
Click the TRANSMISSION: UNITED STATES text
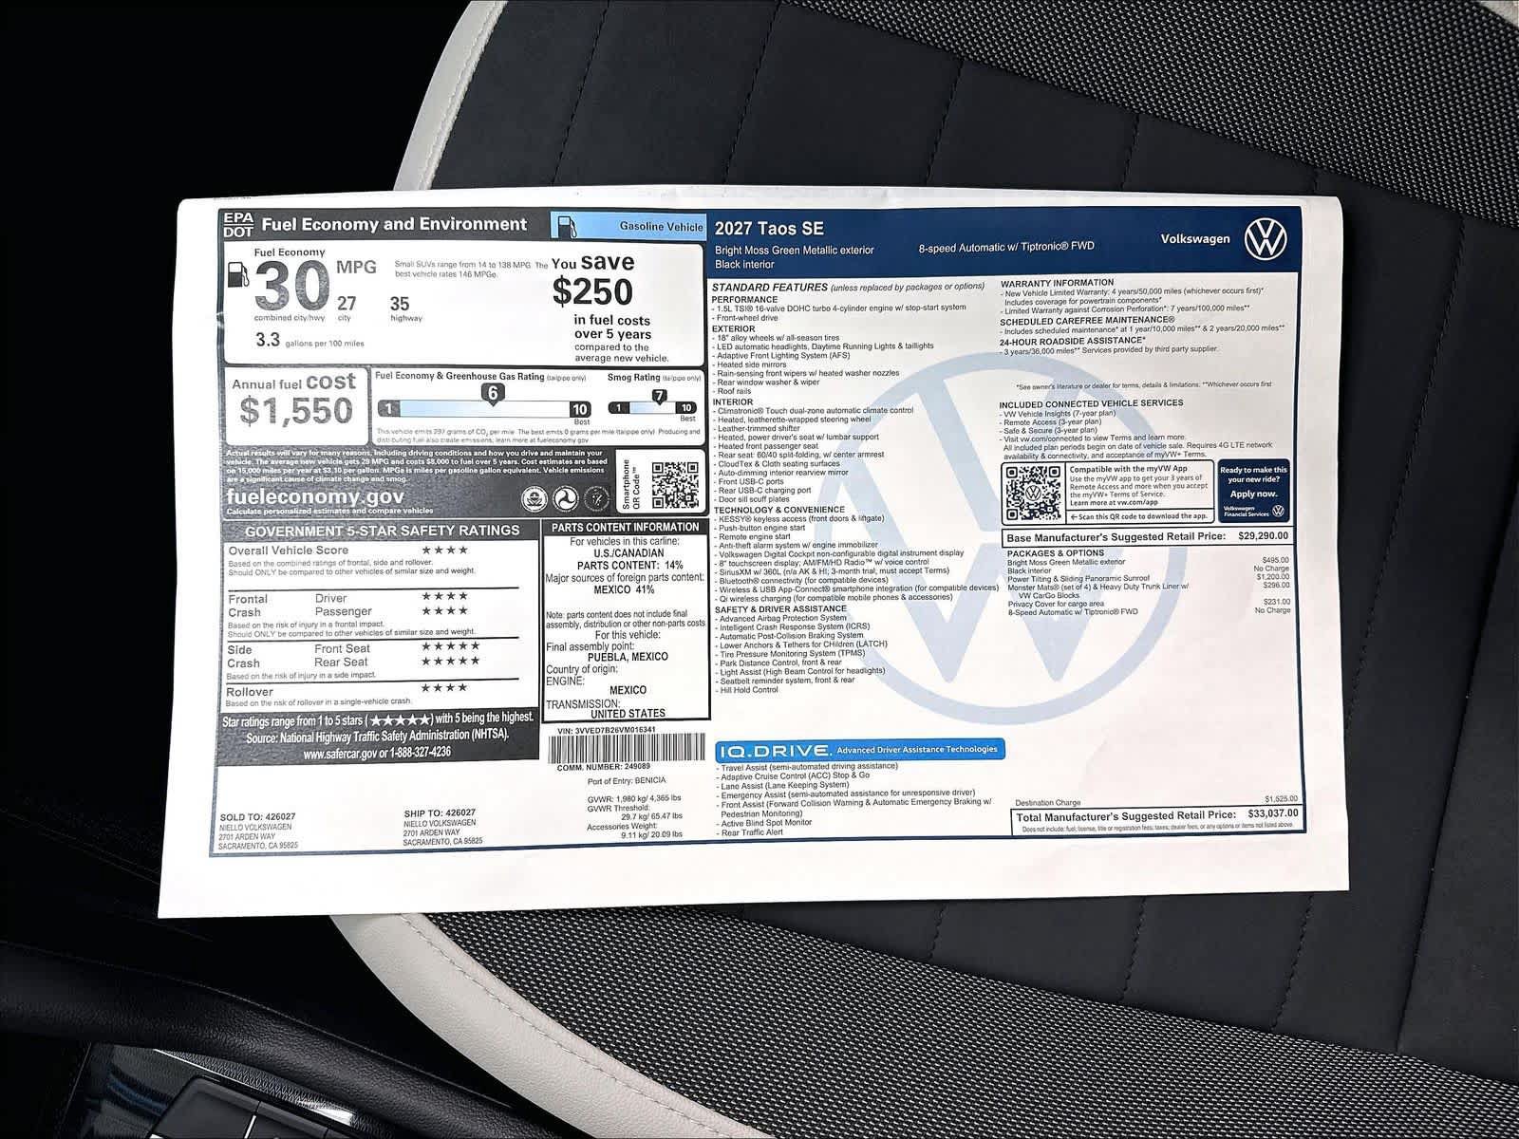click(607, 708)
